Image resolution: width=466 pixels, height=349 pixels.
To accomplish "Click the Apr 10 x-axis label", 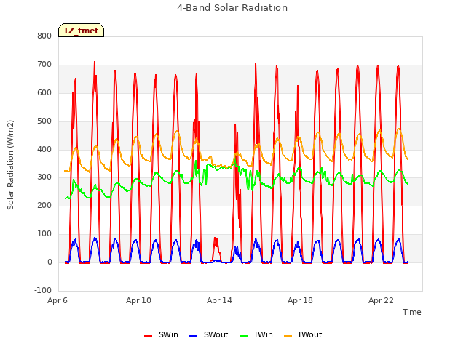I will 138,300.
